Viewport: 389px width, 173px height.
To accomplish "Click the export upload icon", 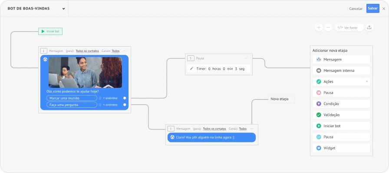I will coord(369,27).
